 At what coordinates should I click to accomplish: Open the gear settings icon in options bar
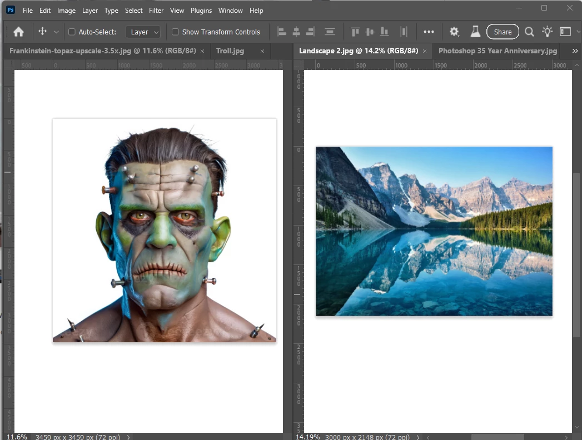(x=454, y=32)
